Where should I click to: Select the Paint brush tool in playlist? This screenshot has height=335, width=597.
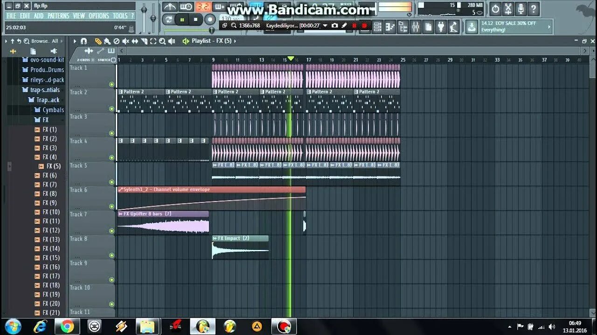click(x=108, y=41)
